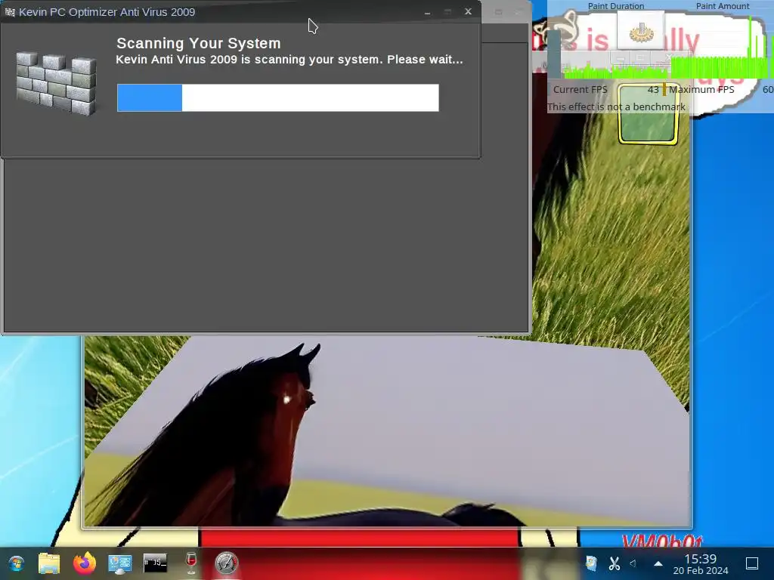The image size is (774, 580).
Task: Open the system settings taskbar icon
Action: point(120,563)
